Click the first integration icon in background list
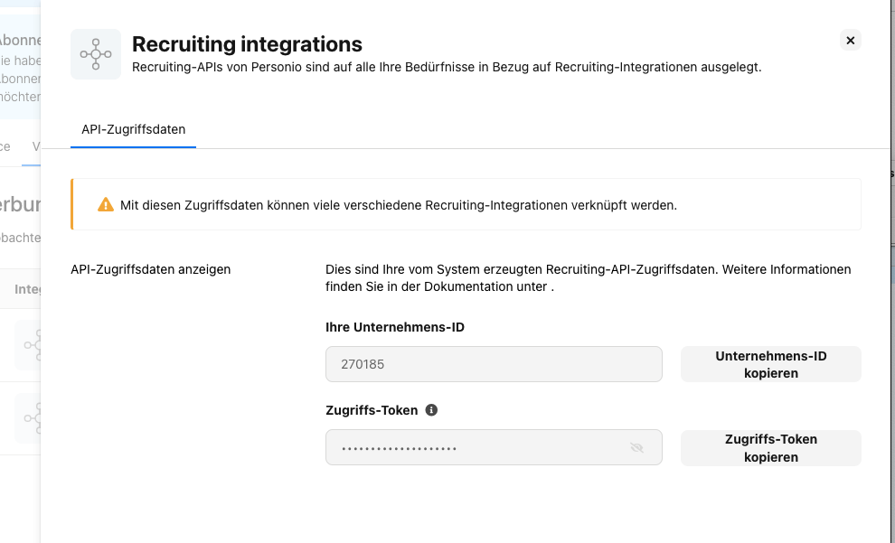The width and height of the screenshot is (895, 543). [29, 345]
